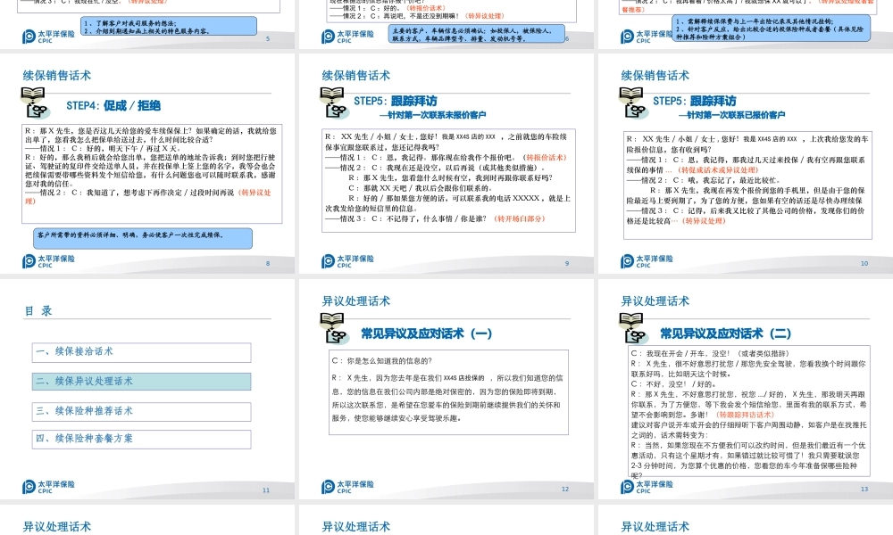Click '续保销售话术' title on slide 9

tap(356, 76)
